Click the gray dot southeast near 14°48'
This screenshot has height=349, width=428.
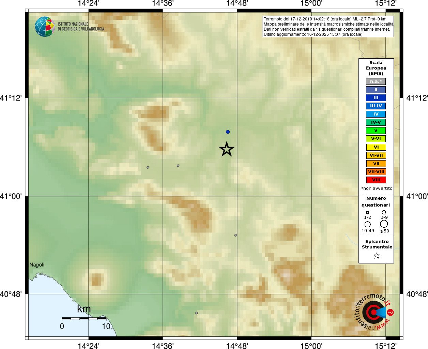point(235,235)
